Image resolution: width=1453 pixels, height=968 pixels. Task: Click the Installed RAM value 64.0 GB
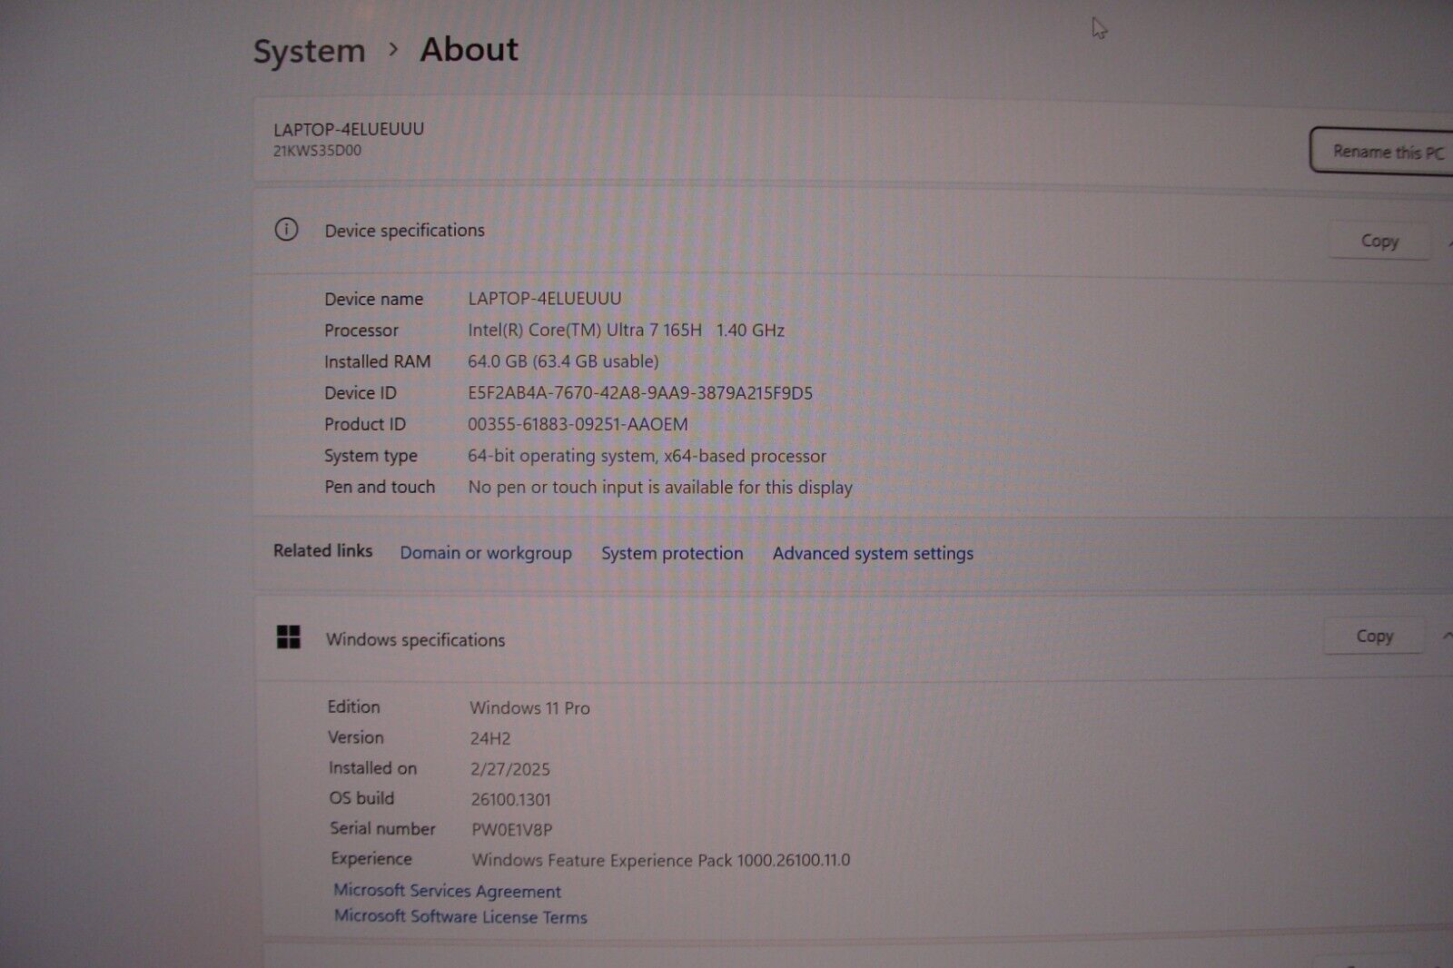click(563, 361)
